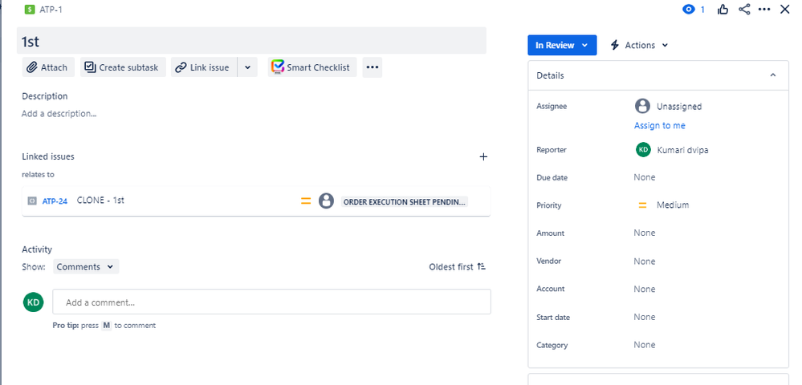Viewport: 802px width, 385px height.
Task: Click the Create subtask button
Action: tap(123, 67)
